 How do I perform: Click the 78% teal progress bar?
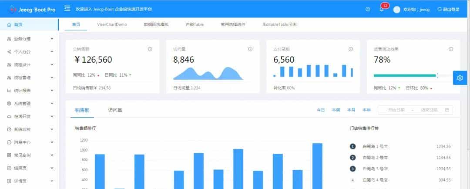[405, 75]
